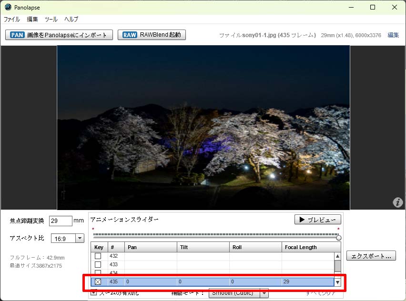406x301 pixels.
Task: Click the エクスポート... button
Action: [371, 256]
